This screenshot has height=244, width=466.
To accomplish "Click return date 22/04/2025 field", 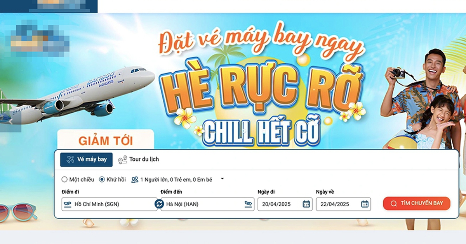I will (x=343, y=204).
